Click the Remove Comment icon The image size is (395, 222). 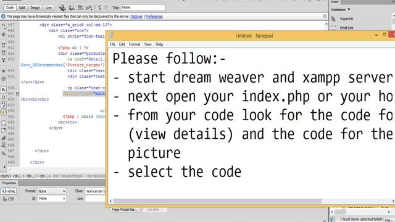pyautogui.click(x=4, y=130)
